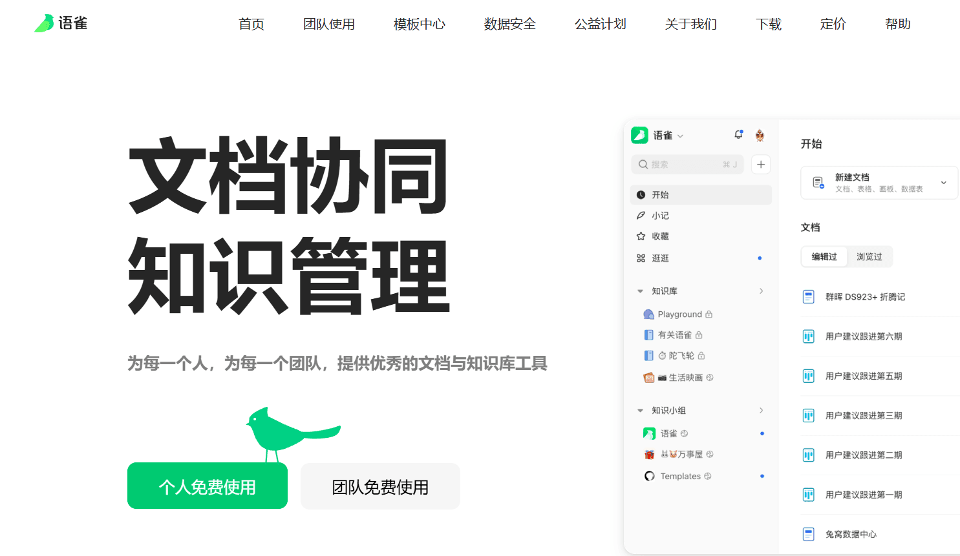The image size is (960, 556).
Task: Click the board icon for 用户建议跟进第一期
Action: pyautogui.click(x=808, y=495)
